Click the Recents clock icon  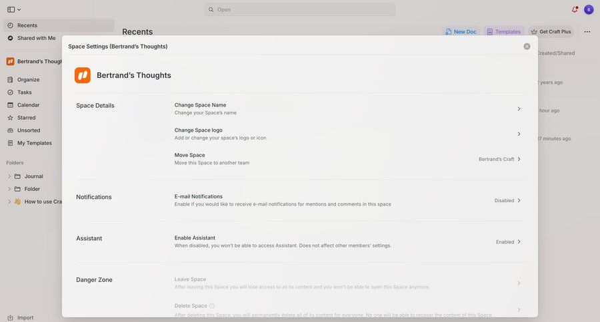pos(10,25)
